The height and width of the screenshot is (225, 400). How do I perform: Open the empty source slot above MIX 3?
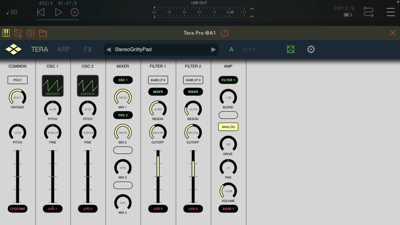click(x=123, y=150)
